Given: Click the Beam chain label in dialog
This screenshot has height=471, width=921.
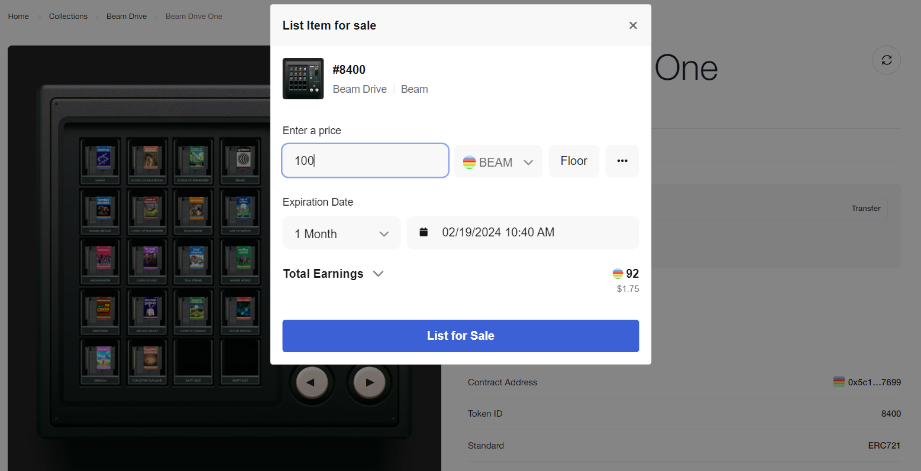Looking at the screenshot, I should (414, 89).
